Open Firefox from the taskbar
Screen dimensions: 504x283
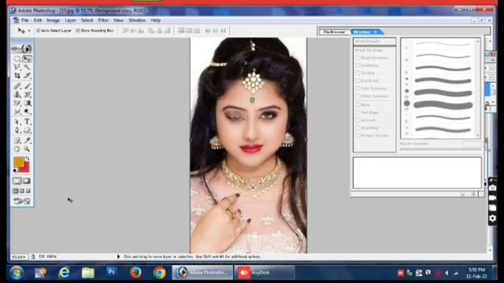[135, 273]
